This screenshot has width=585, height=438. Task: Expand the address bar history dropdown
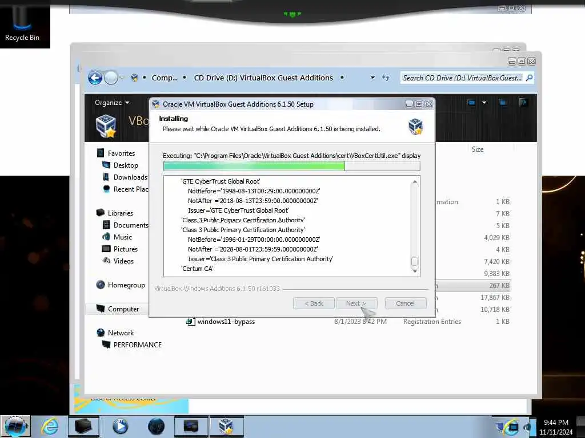point(372,78)
